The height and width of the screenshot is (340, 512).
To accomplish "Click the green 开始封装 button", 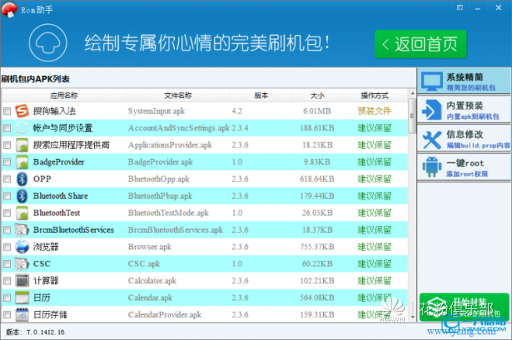I will [x=464, y=307].
